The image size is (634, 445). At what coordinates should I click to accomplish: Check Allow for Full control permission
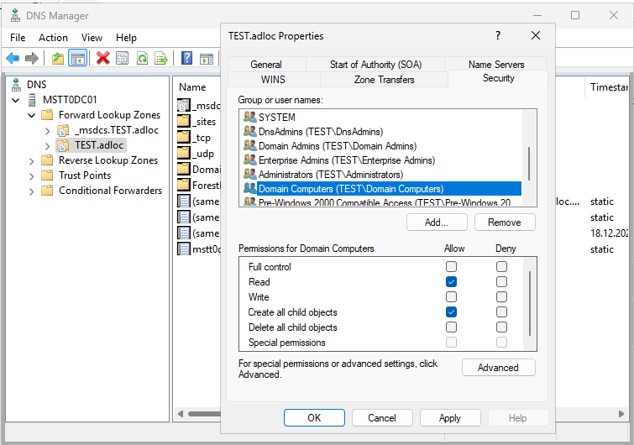click(451, 267)
